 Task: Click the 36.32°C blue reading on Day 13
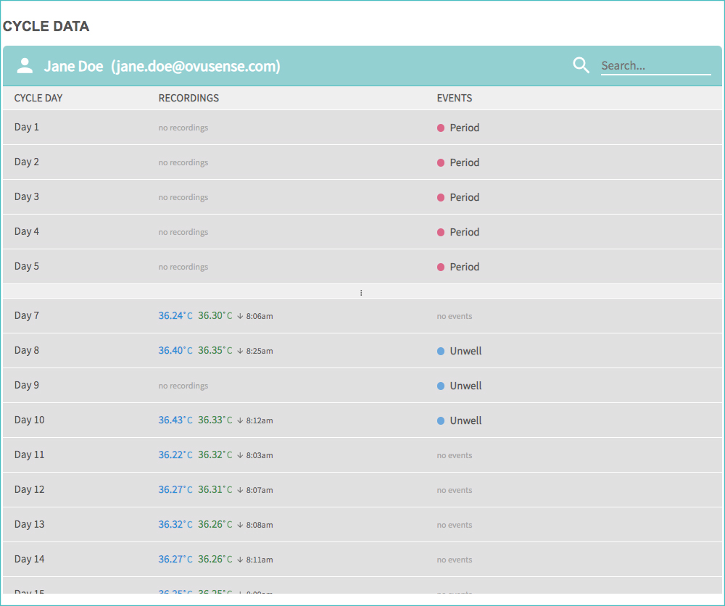(175, 524)
